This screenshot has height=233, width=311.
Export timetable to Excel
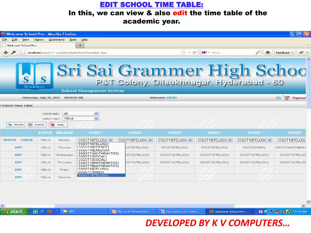37,125
